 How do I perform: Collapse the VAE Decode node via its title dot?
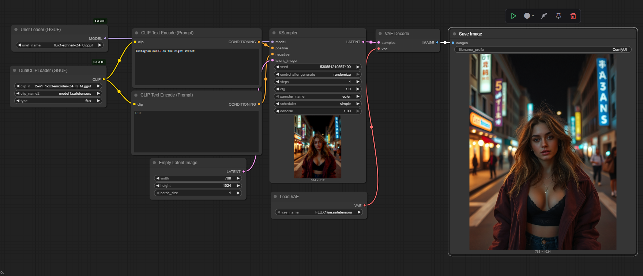click(x=380, y=34)
